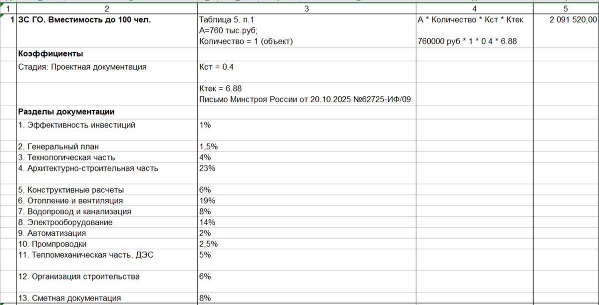This screenshot has height=305, width=599.
Task: Click row '12. Организация строительства'
Action: (x=107, y=282)
